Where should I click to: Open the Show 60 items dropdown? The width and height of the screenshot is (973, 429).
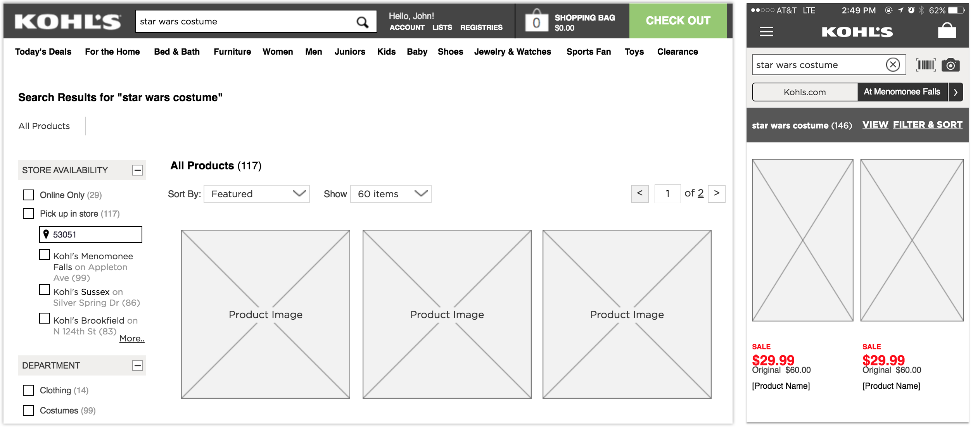click(x=391, y=194)
